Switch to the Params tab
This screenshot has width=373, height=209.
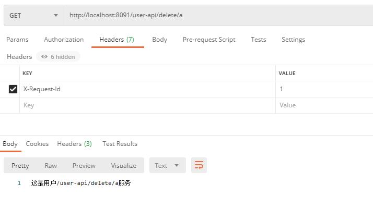(17, 40)
